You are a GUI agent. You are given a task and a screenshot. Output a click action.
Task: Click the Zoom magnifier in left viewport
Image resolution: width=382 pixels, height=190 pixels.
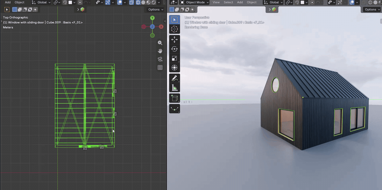click(x=160, y=43)
